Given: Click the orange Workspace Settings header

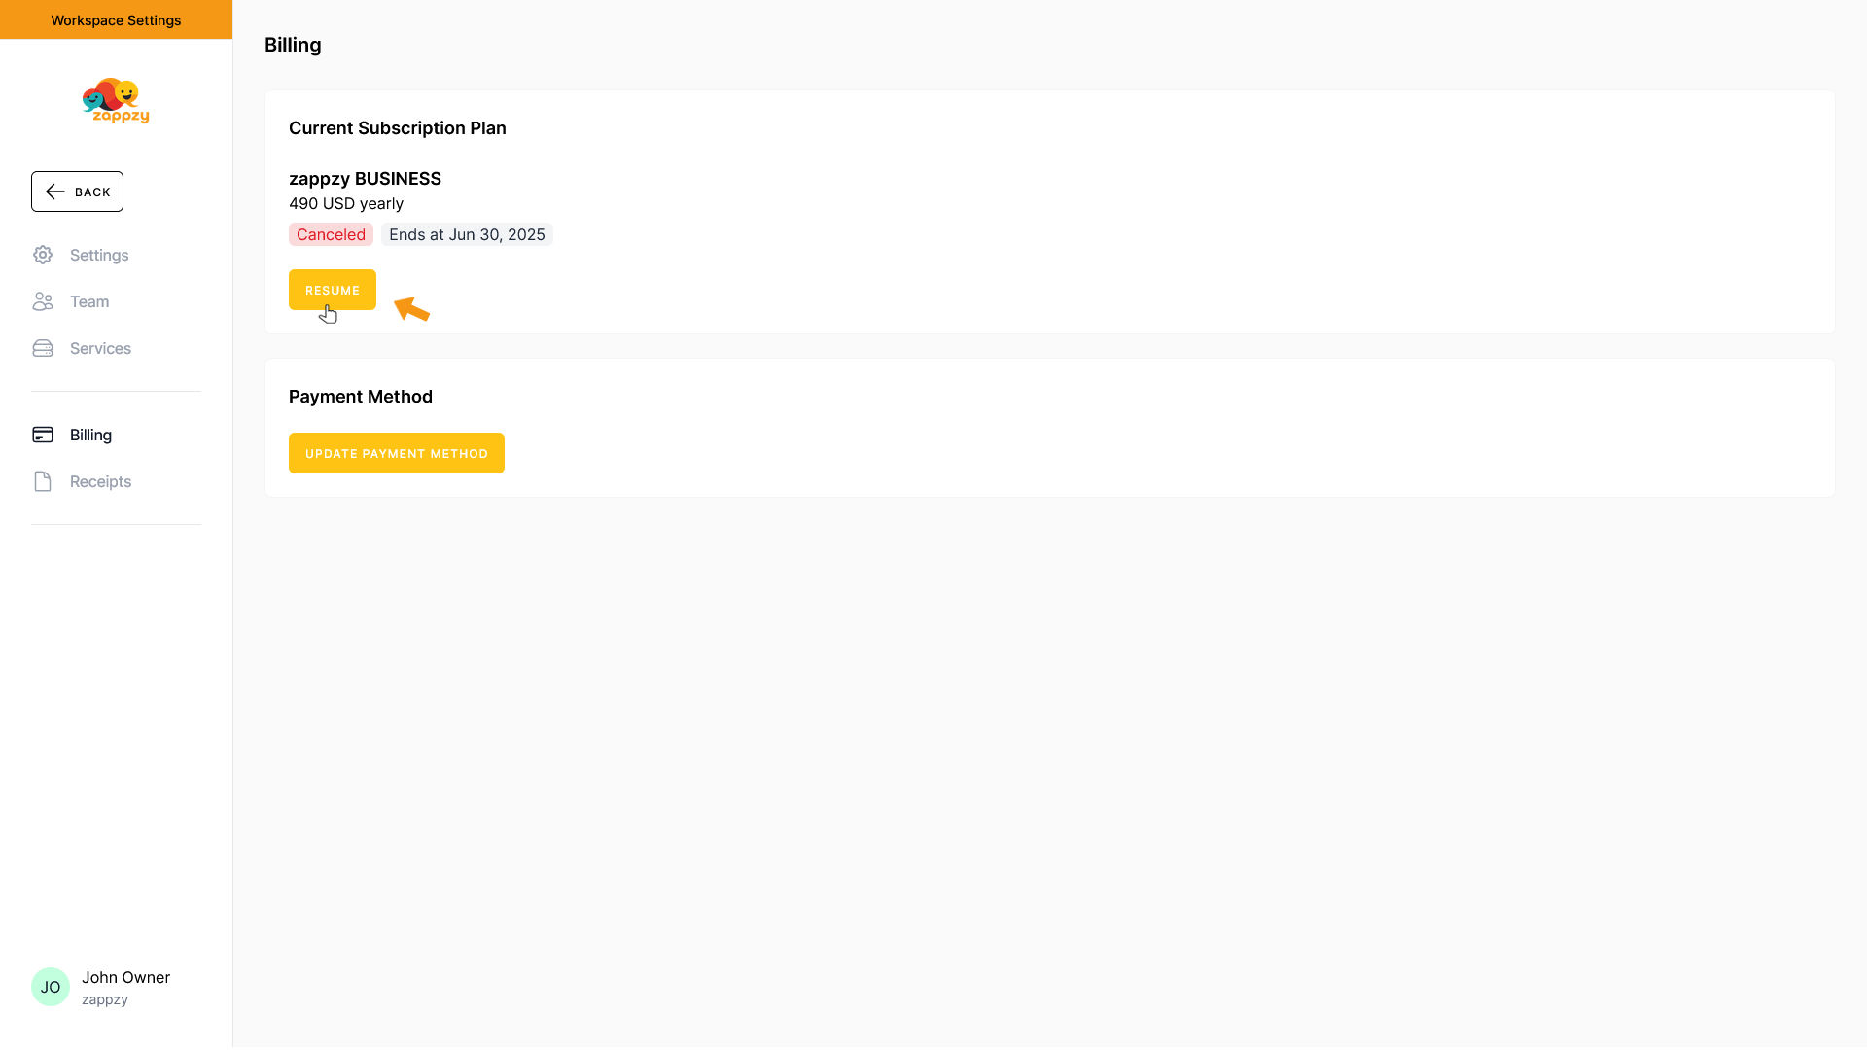Looking at the screenshot, I should tap(116, 19).
